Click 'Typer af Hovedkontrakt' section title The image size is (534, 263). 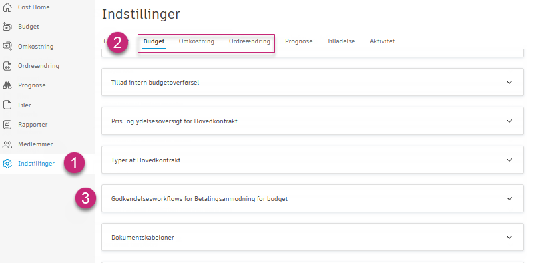coord(146,160)
